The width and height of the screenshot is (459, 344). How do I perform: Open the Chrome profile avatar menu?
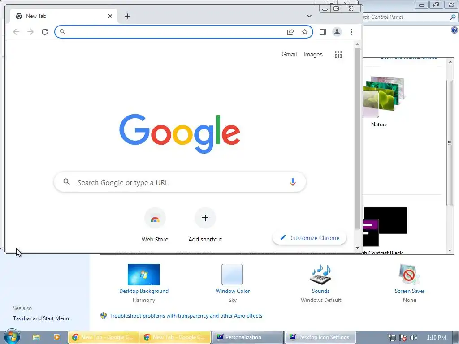pyautogui.click(x=337, y=32)
